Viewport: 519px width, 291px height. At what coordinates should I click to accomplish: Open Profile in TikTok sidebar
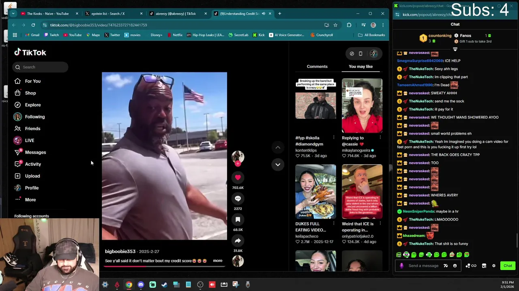click(x=32, y=188)
